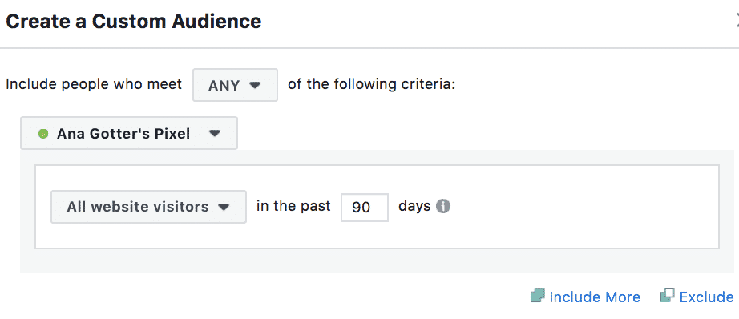Click the Include More link text
This screenshot has height=319, width=739.
click(x=595, y=297)
